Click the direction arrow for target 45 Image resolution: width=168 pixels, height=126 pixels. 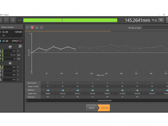[x=107, y=90]
